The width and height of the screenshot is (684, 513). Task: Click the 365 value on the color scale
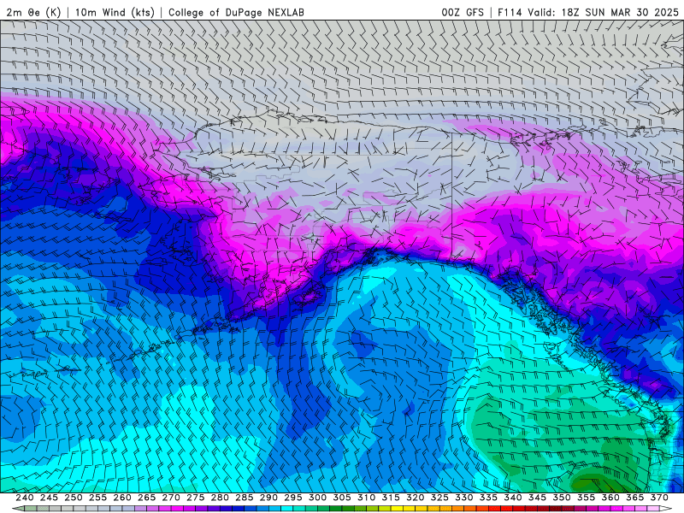tap(635, 498)
